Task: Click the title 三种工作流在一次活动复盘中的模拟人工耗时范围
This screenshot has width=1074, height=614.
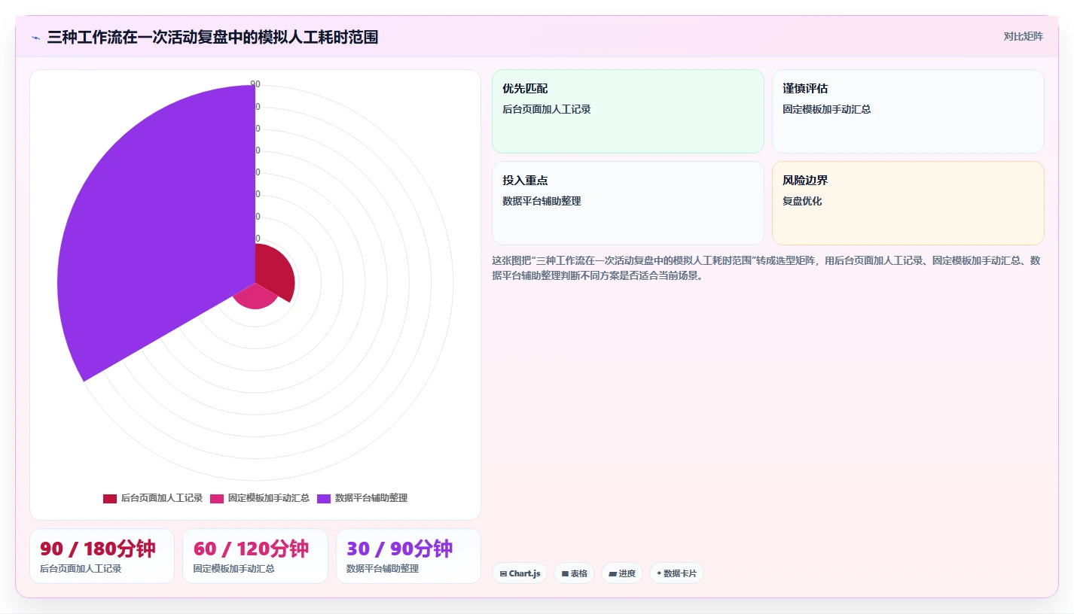Action: 212,37
